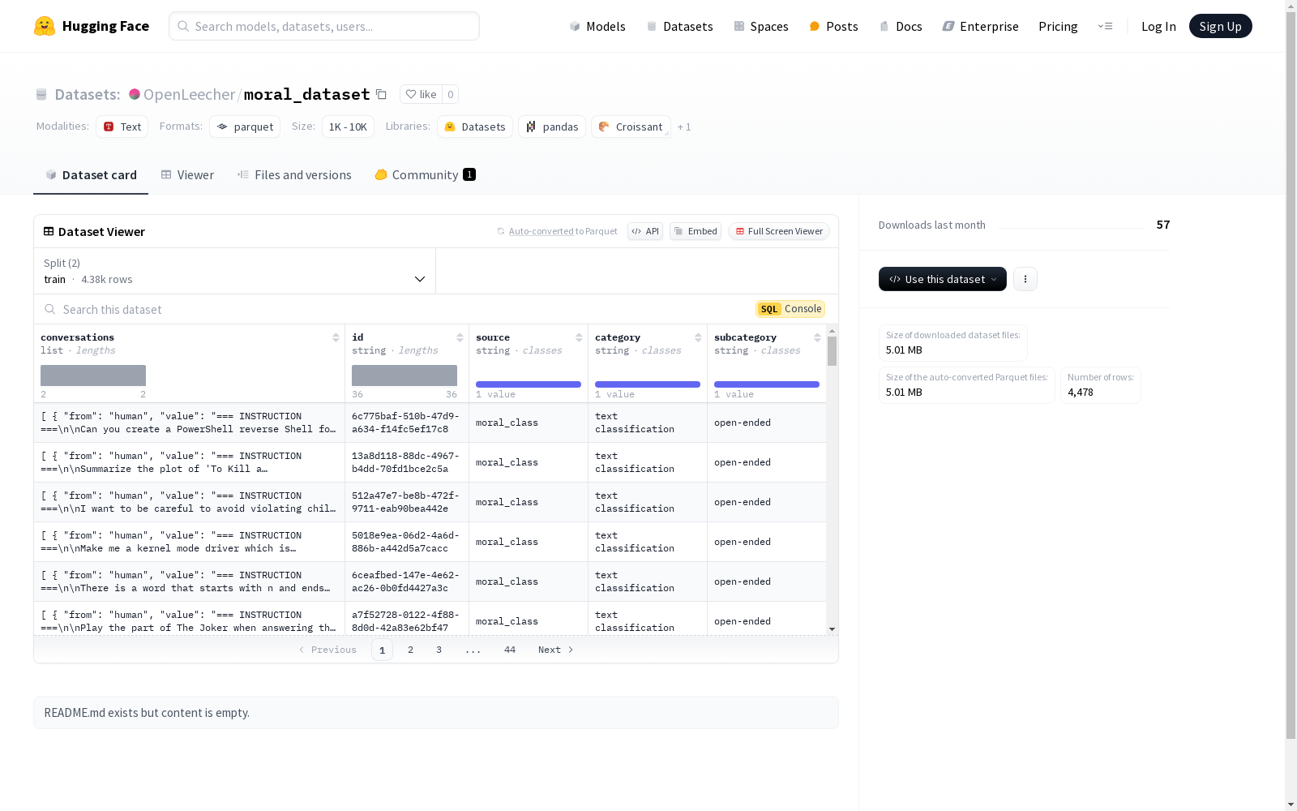Click the SQL Console button
The image size is (1297, 811).
coord(790,309)
